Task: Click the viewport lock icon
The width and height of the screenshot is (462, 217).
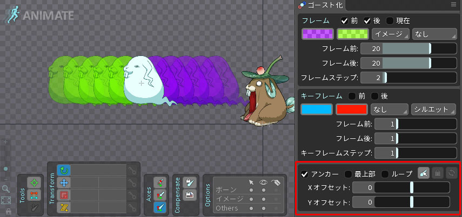Action: click(x=9, y=211)
